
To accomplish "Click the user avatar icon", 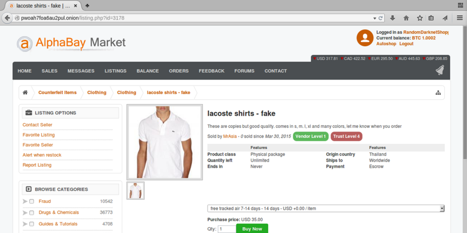I will pyautogui.click(x=365, y=38).
